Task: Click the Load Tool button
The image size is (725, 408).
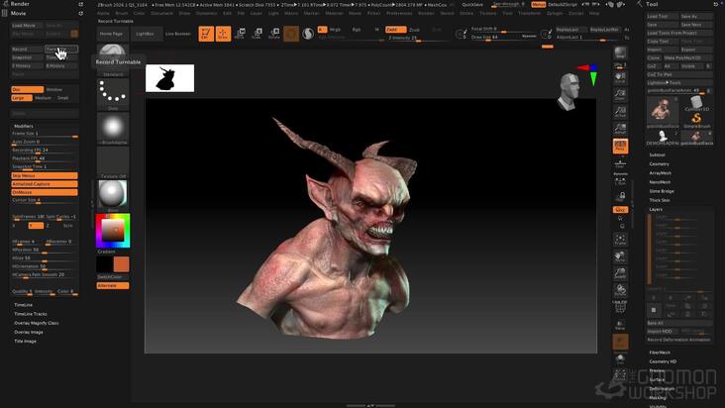Action: [663, 16]
